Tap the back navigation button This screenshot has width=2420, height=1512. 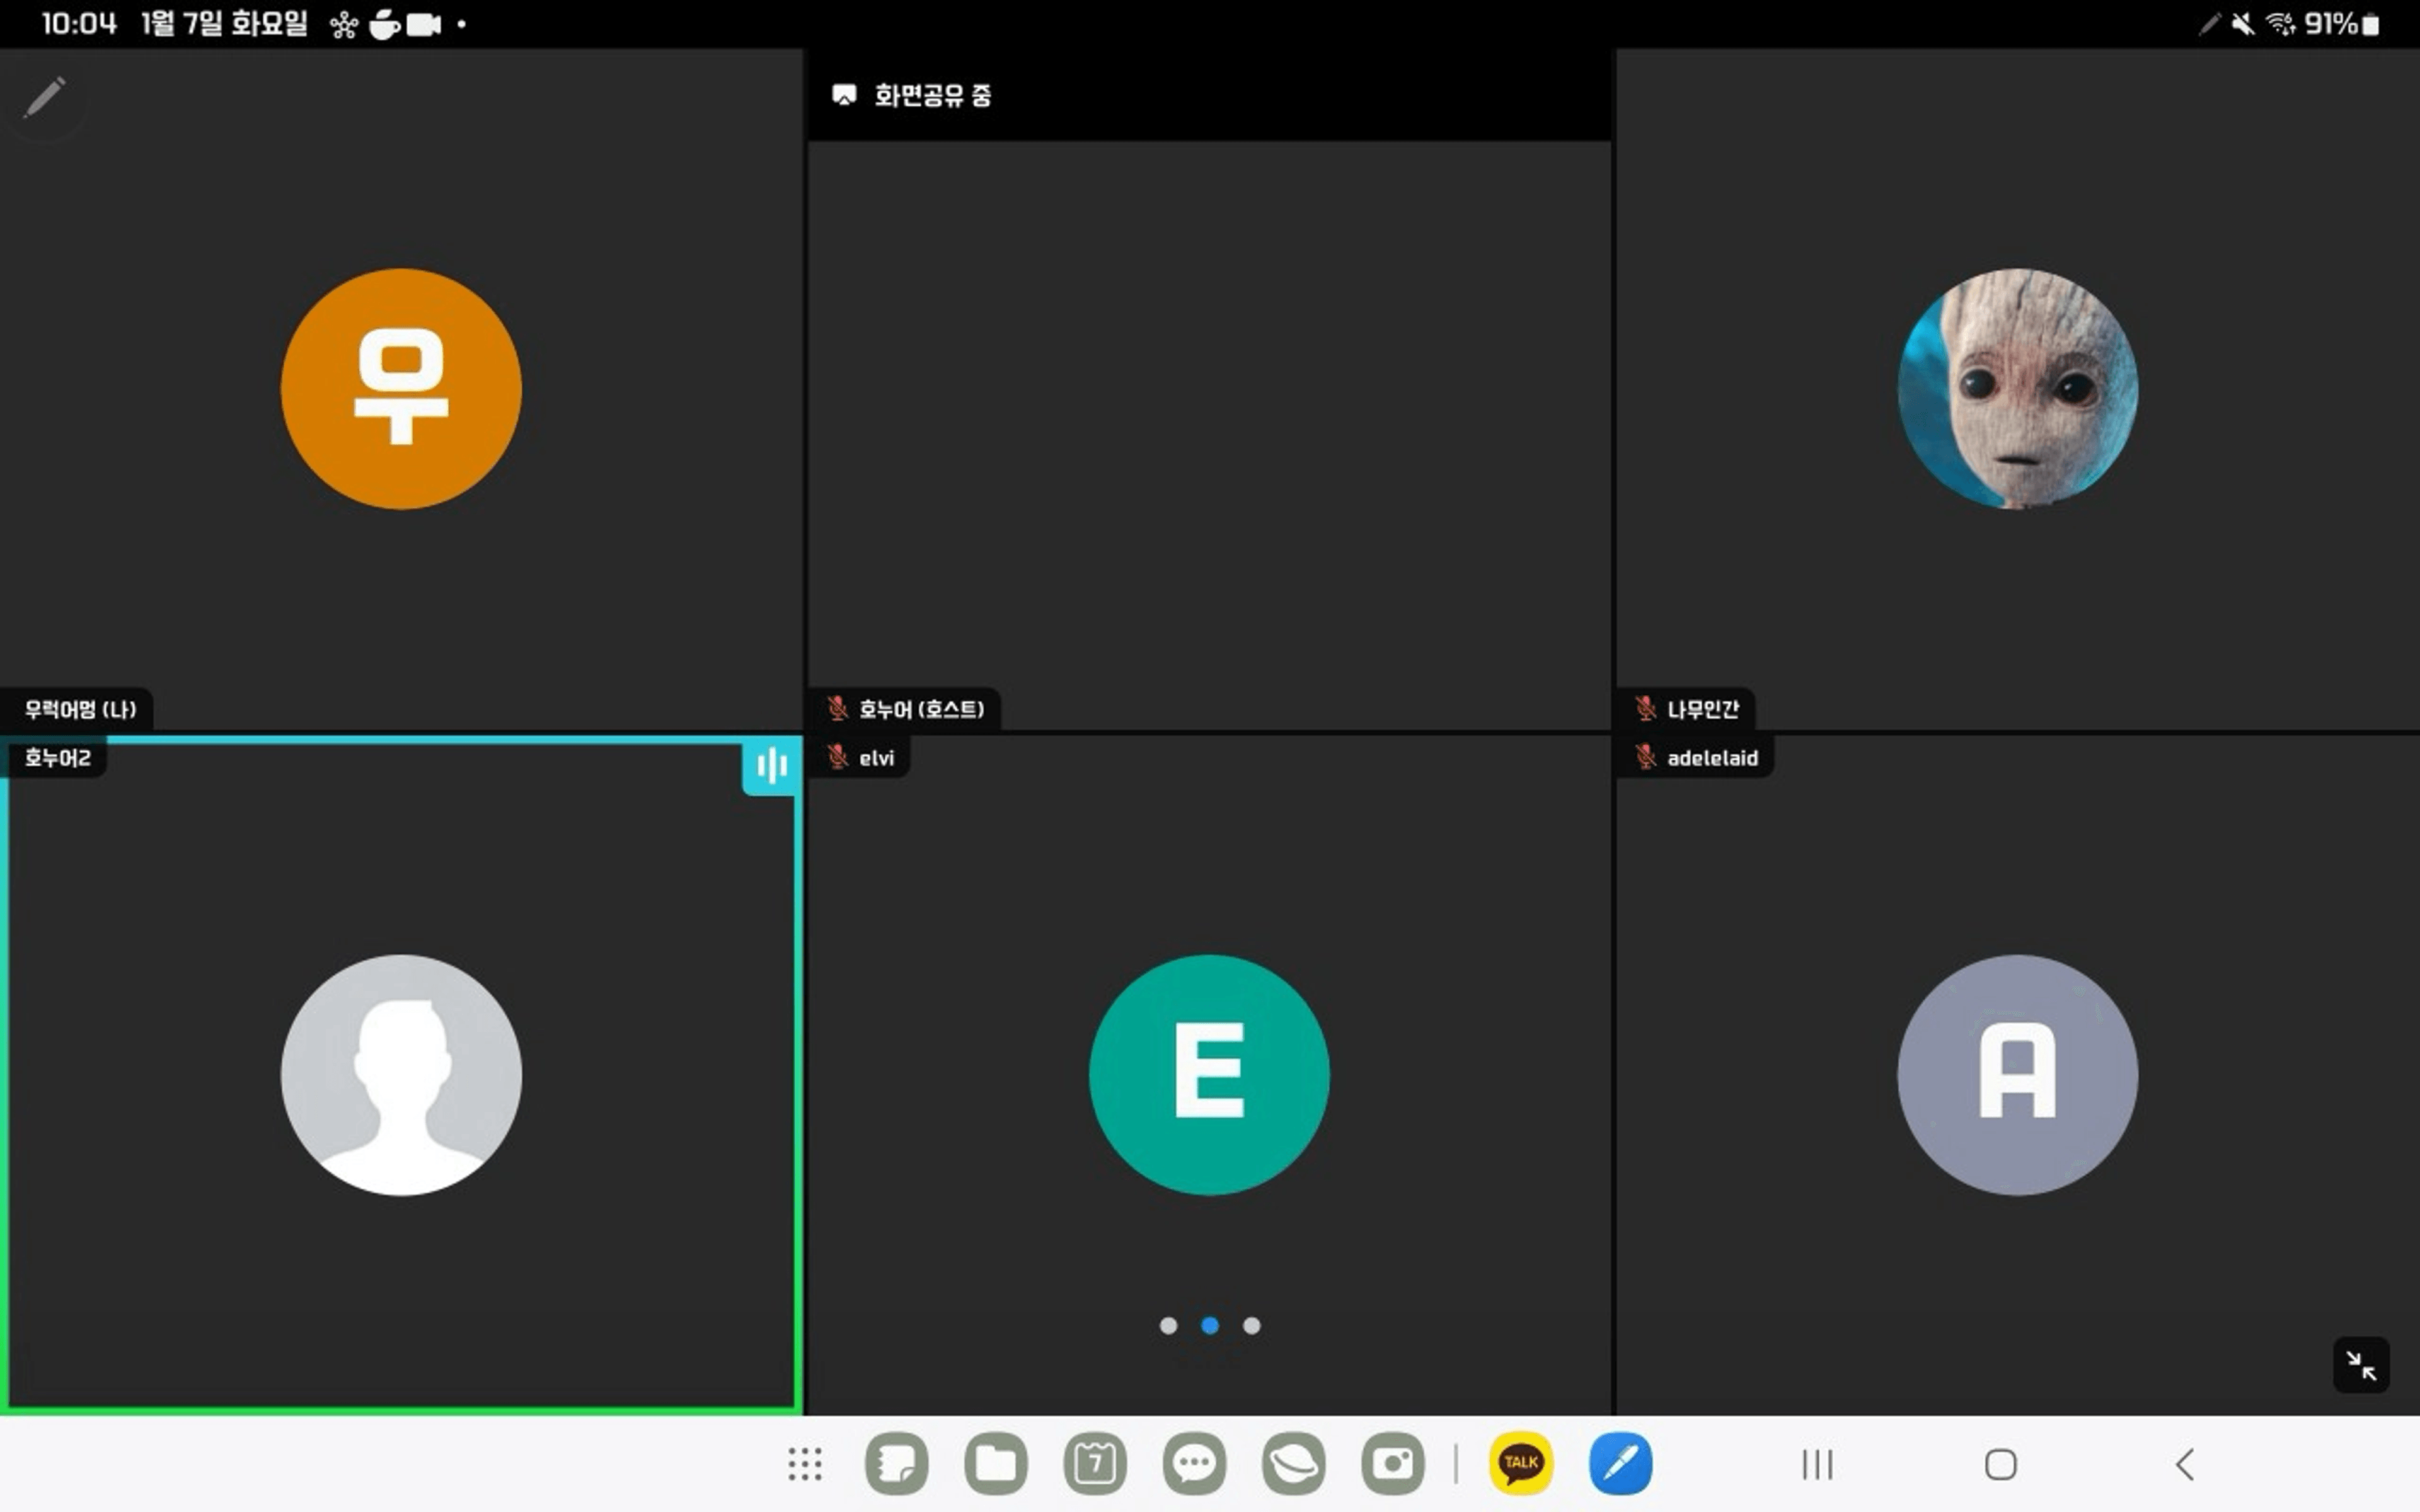(x=2185, y=1465)
